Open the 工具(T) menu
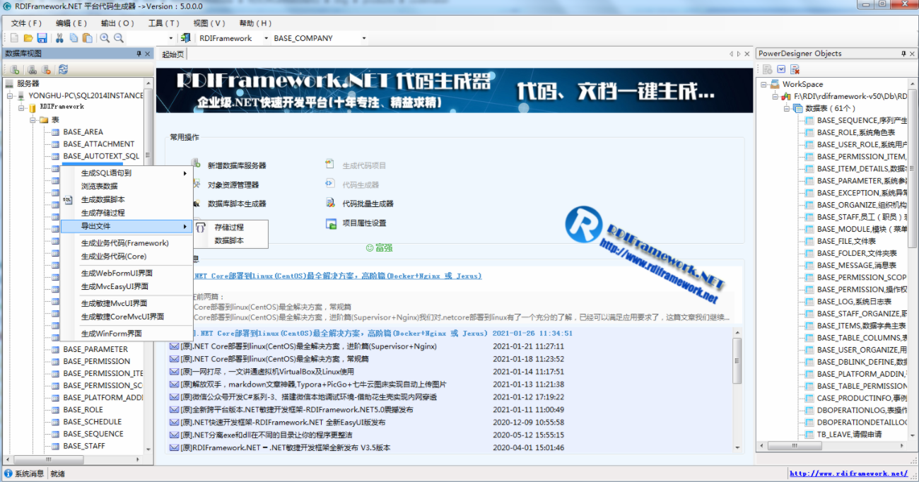This screenshot has width=919, height=482. pos(164,23)
